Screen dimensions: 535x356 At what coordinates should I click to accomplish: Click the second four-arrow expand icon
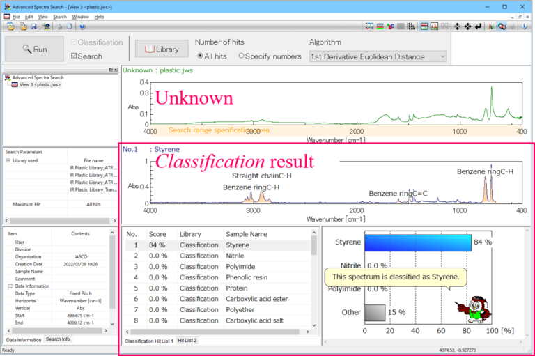click(x=467, y=26)
